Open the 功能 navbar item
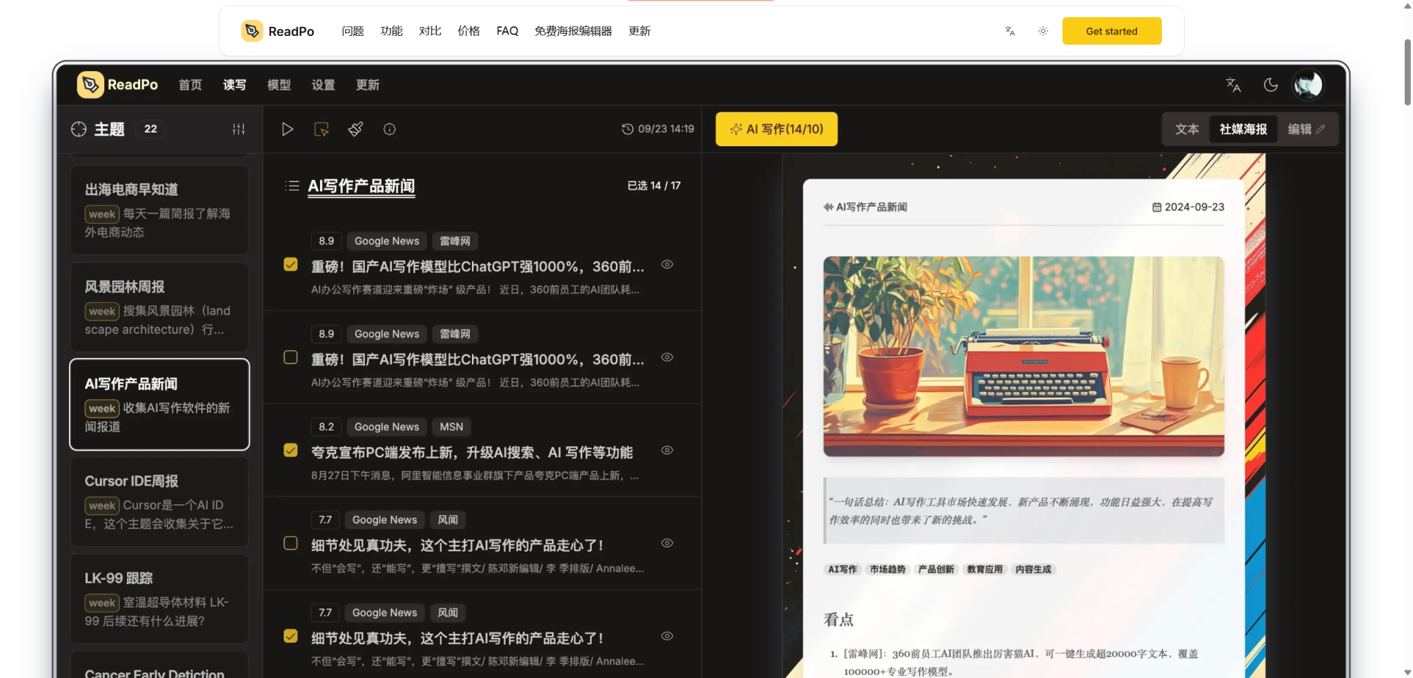Screen dimensions: 1413x678 pyautogui.click(x=391, y=31)
